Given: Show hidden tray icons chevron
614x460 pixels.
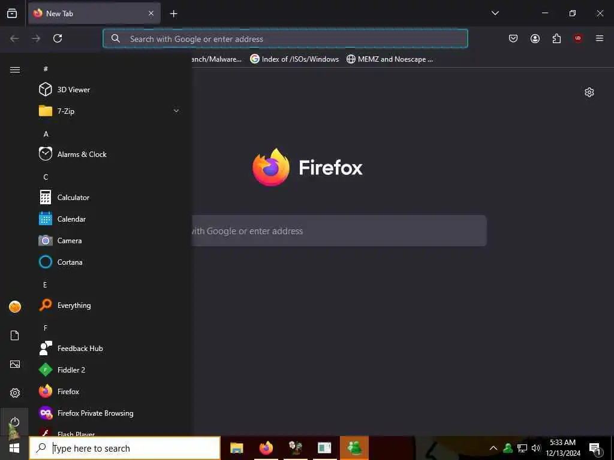Looking at the screenshot, I should [x=493, y=448].
